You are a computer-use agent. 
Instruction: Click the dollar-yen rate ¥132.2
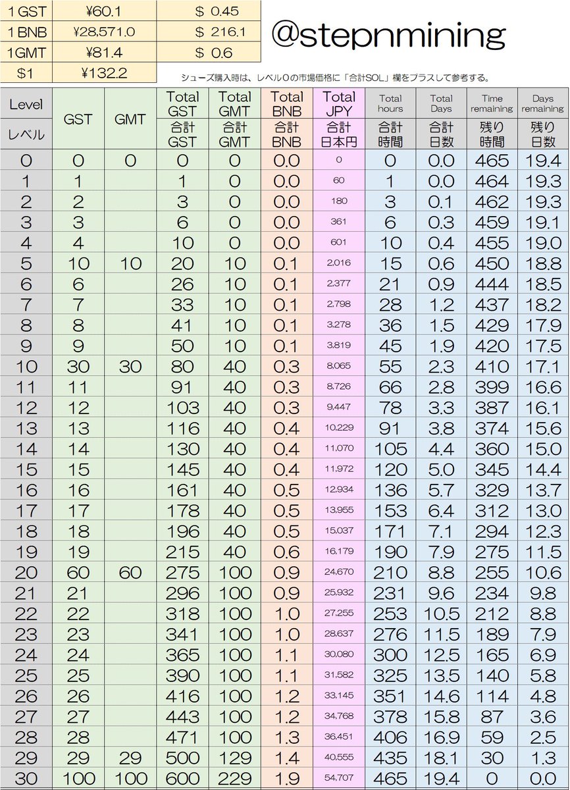point(105,74)
